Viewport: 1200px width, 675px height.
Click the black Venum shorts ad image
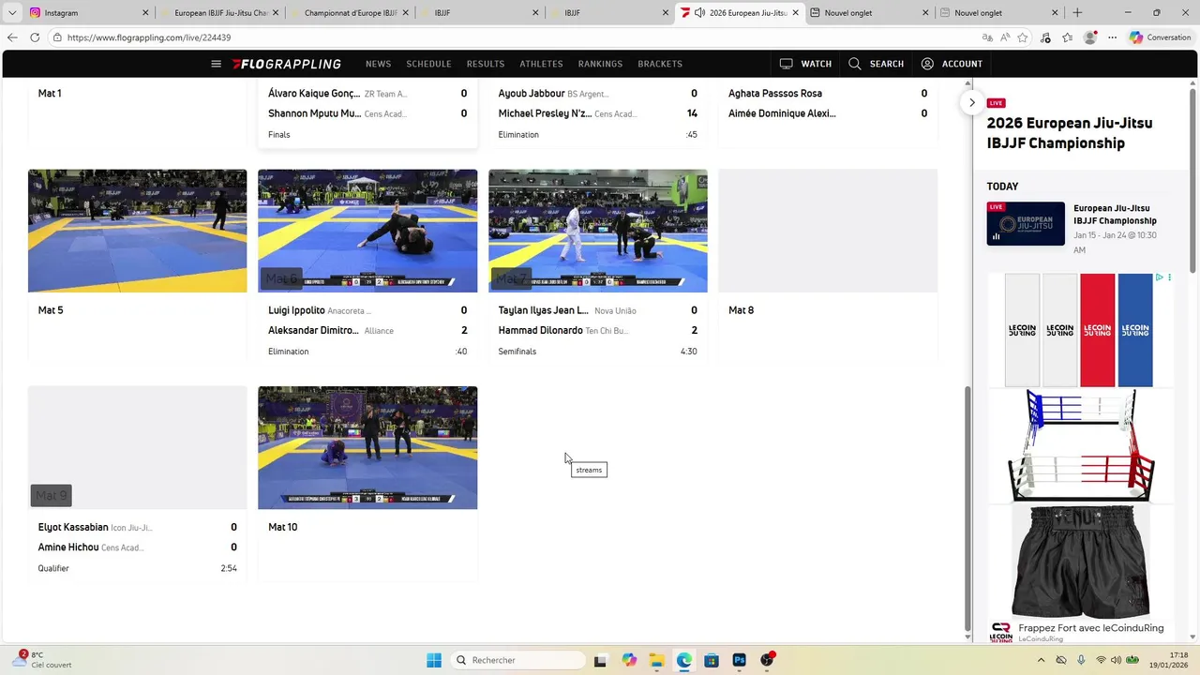(x=1081, y=562)
